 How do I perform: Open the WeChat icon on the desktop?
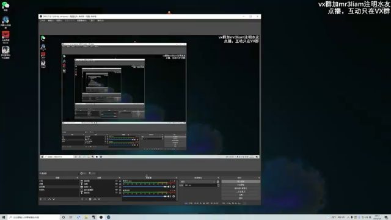pyautogui.click(x=5, y=6)
